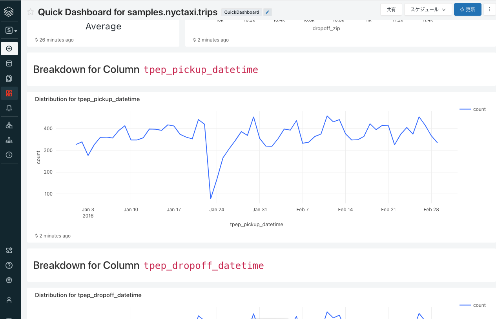Click the Databricks logo icon
The image size is (496, 319).
pyautogui.click(x=9, y=12)
